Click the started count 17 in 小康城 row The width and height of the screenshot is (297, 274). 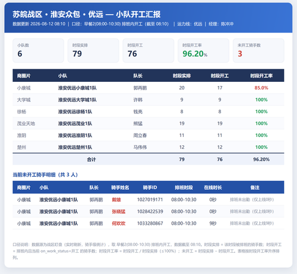[x=220, y=88]
